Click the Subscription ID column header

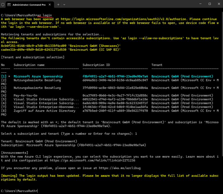click(96, 65)
